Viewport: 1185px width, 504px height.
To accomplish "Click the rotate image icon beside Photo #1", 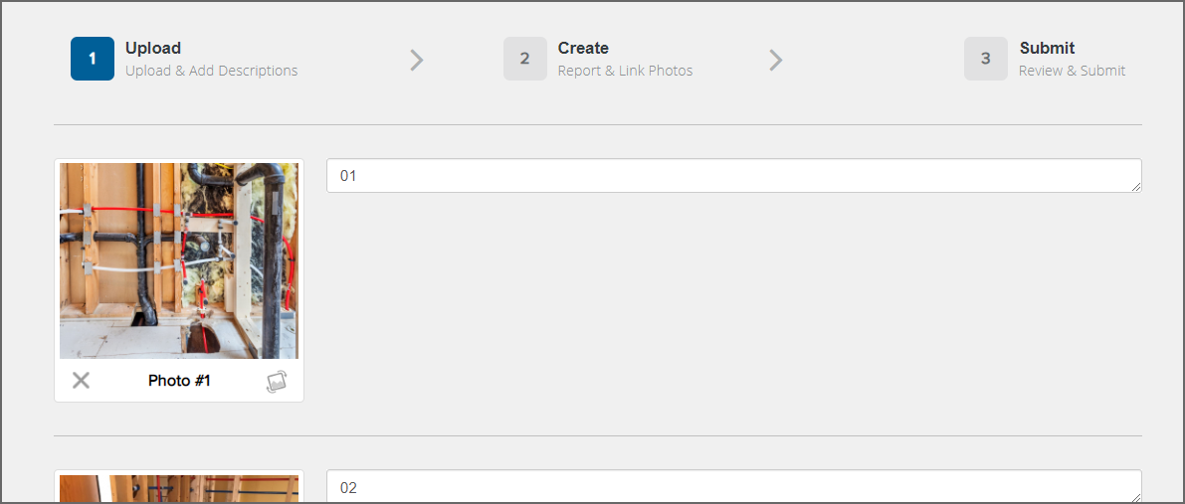I will [x=277, y=381].
